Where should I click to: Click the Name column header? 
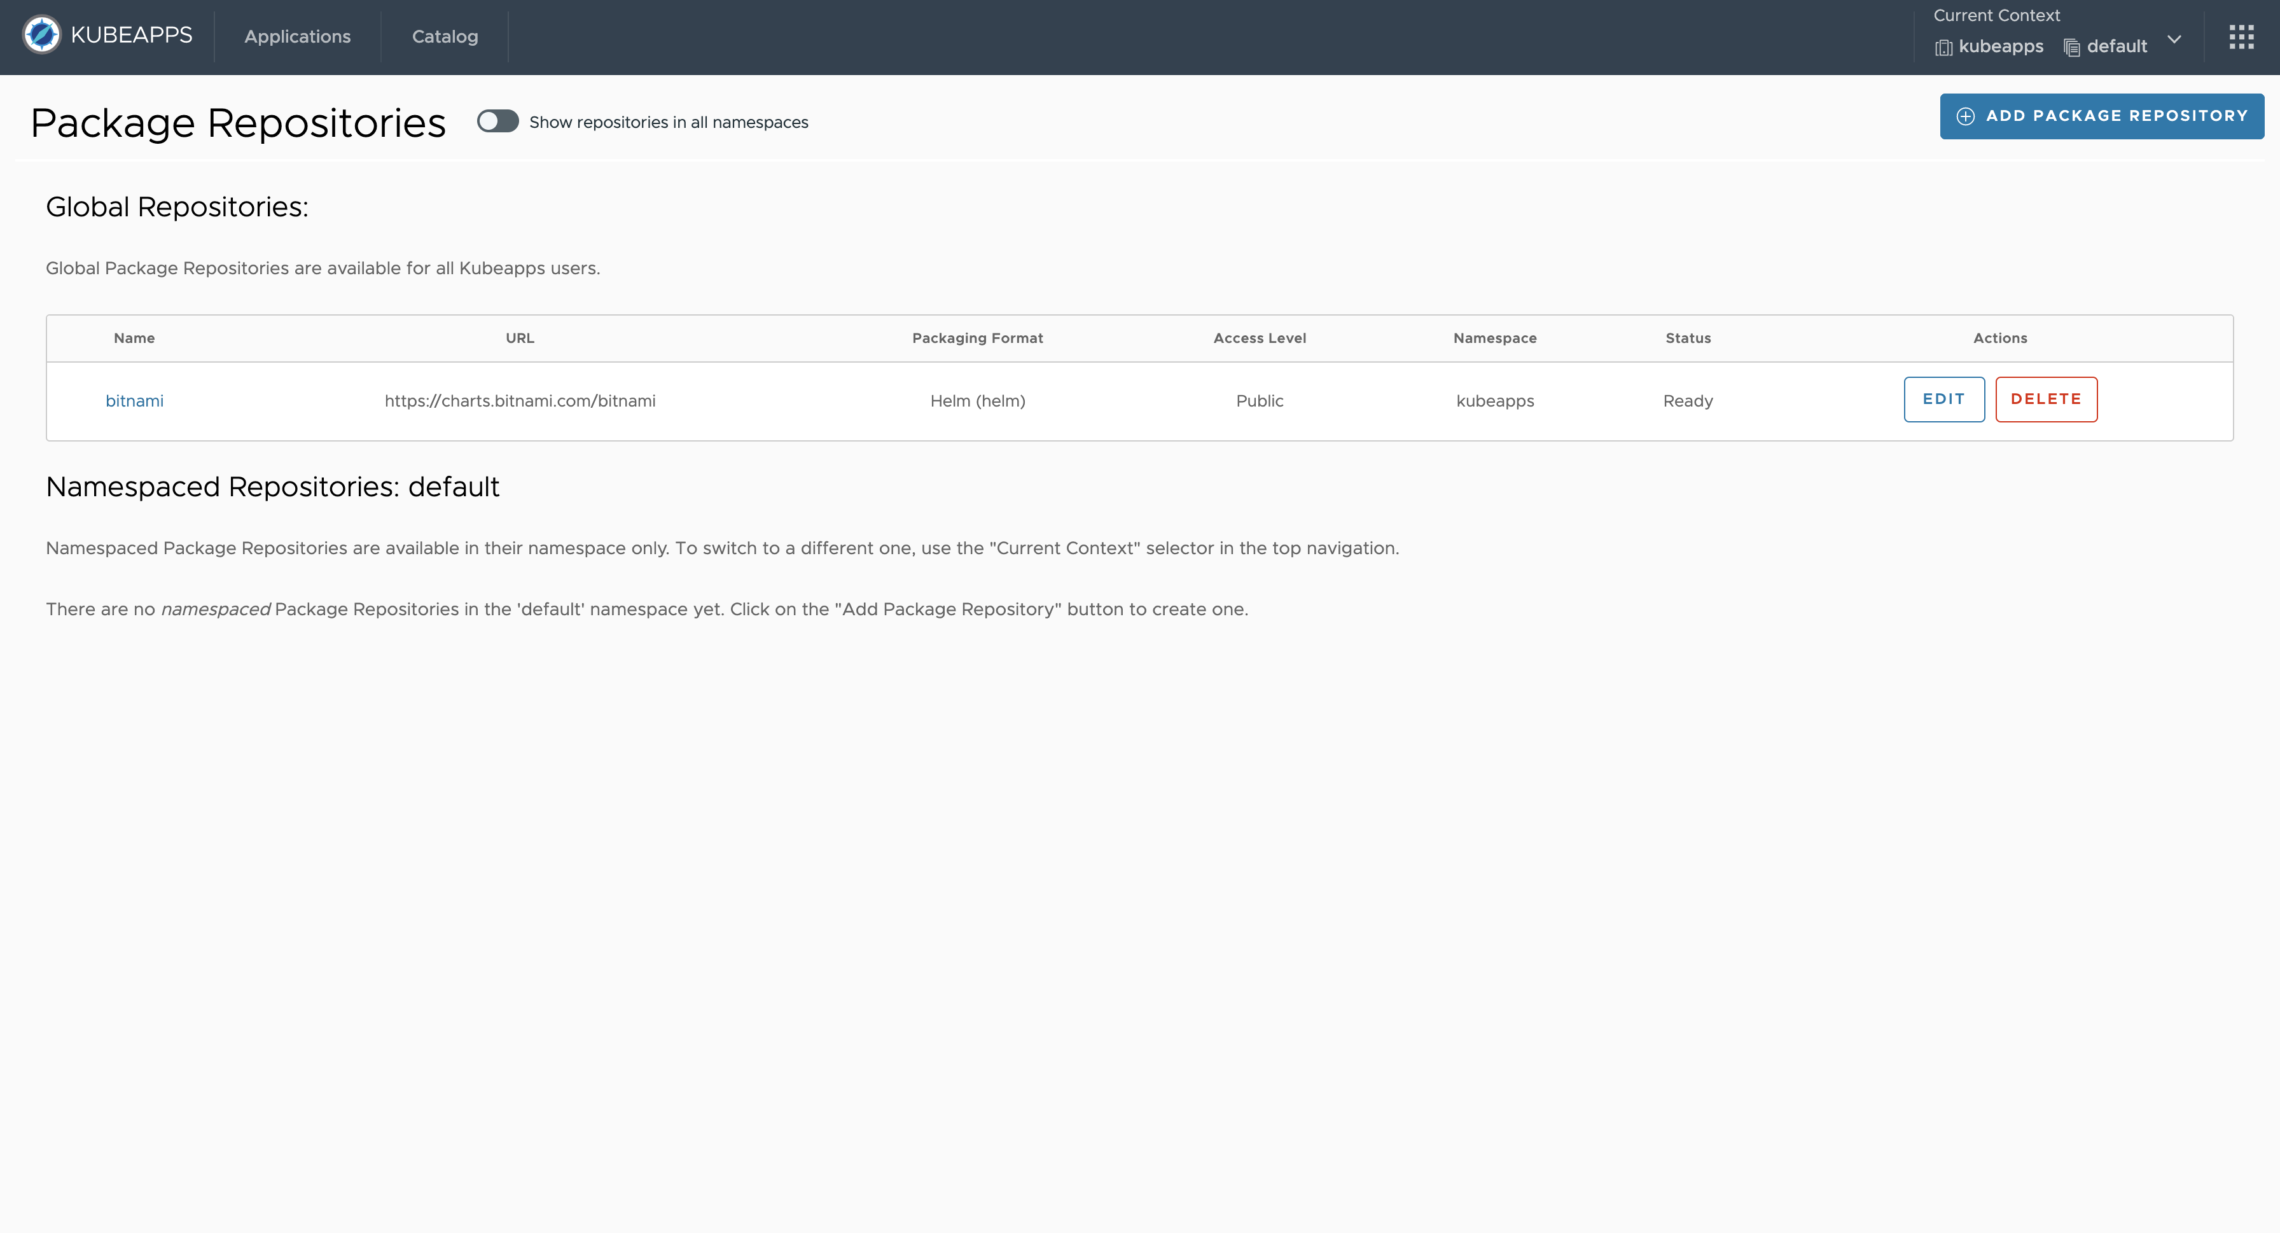(x=134, y=338)
